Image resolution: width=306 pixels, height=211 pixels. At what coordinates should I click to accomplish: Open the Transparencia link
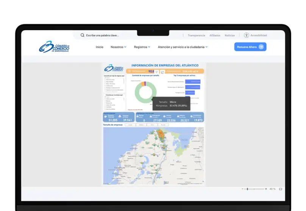(x=196, y=35)
